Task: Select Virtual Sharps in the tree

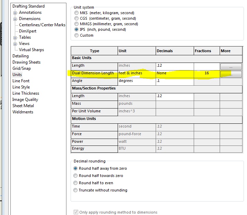Action: 31,50
